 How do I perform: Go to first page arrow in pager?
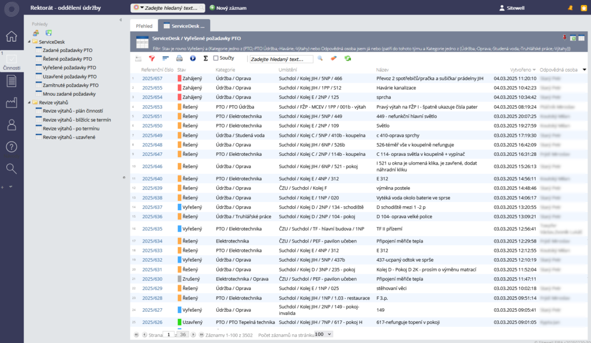136,334
